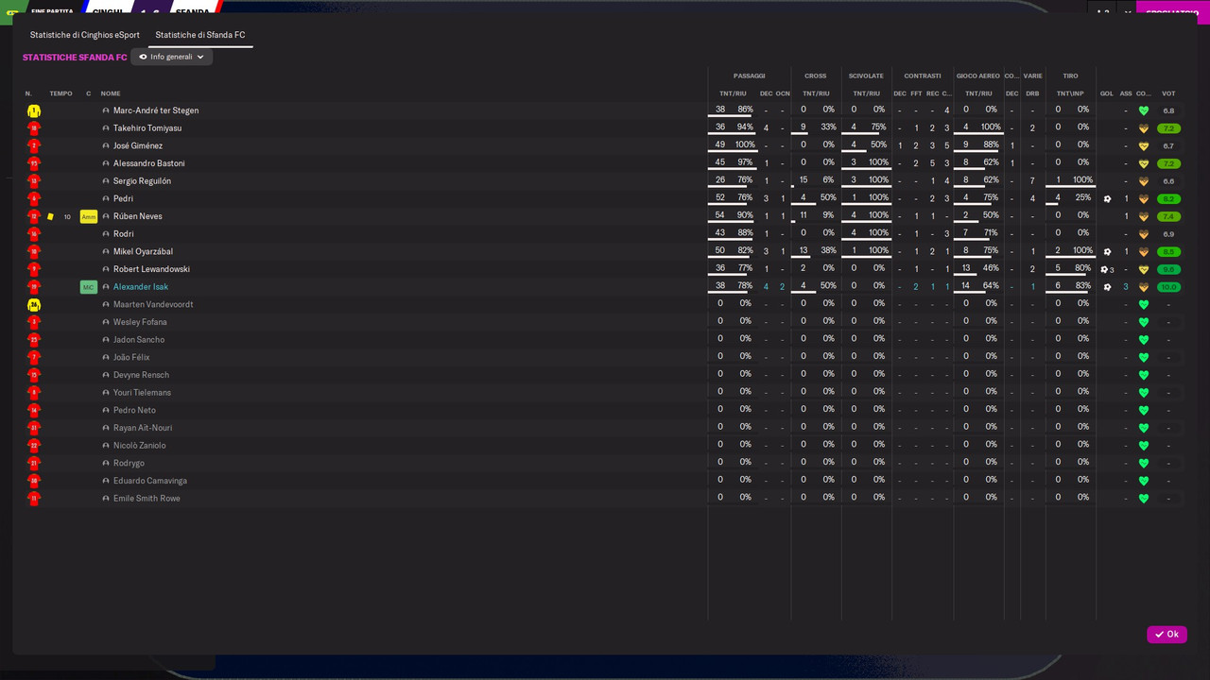
Task: Sort by the DRB column header
Action: point(1032,93)
